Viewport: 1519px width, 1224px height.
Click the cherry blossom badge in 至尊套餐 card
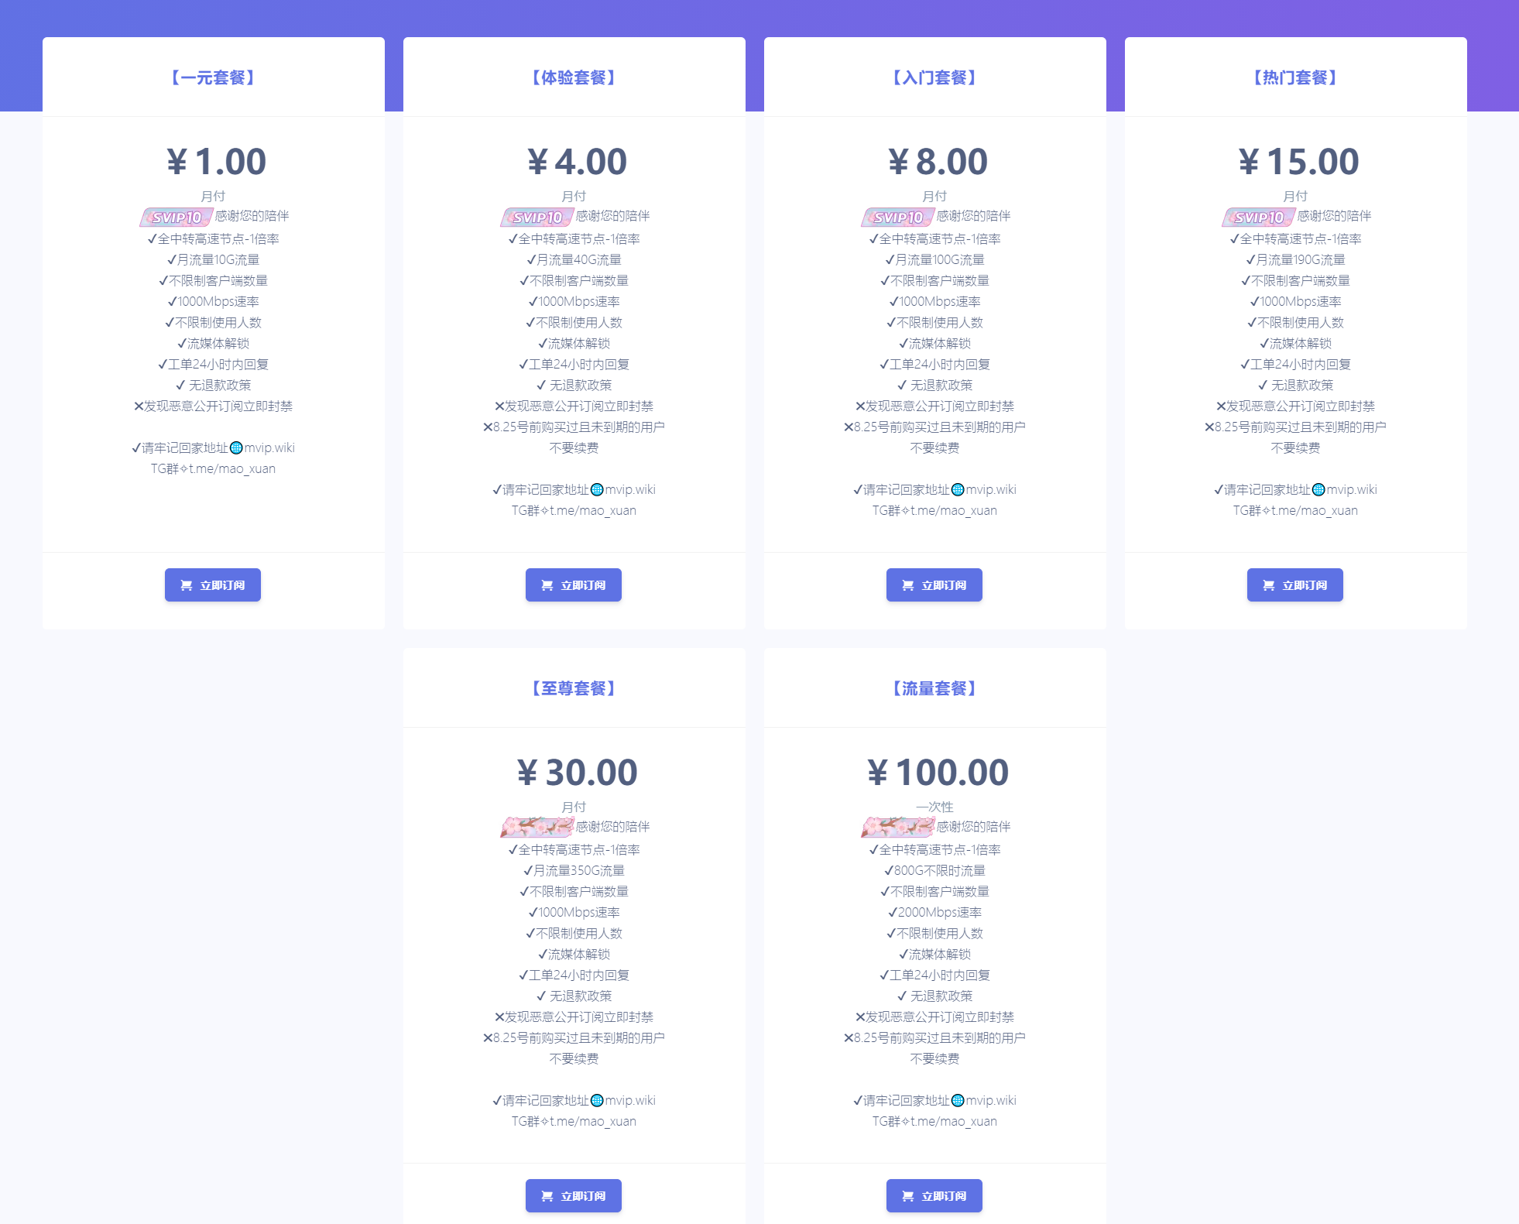tap(537, 828)
